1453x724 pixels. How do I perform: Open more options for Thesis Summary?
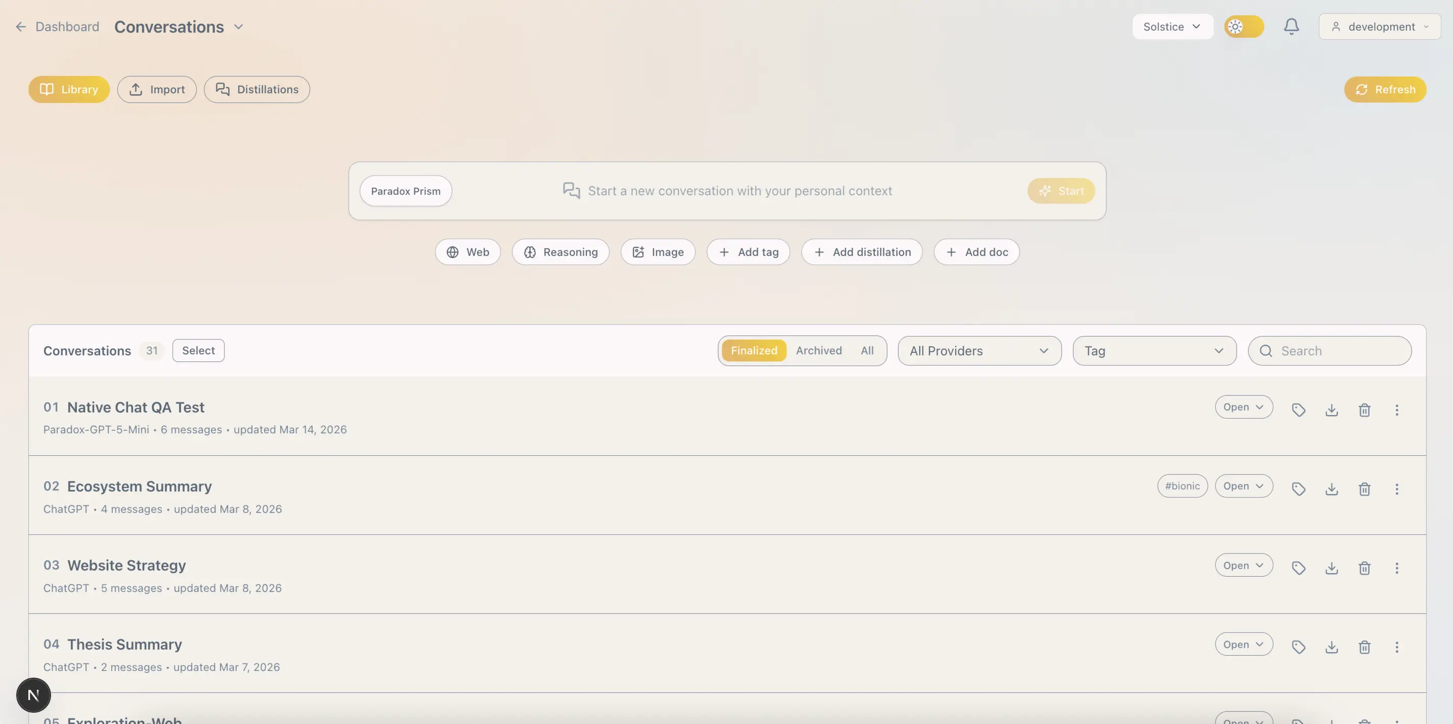click(1397, 647)
